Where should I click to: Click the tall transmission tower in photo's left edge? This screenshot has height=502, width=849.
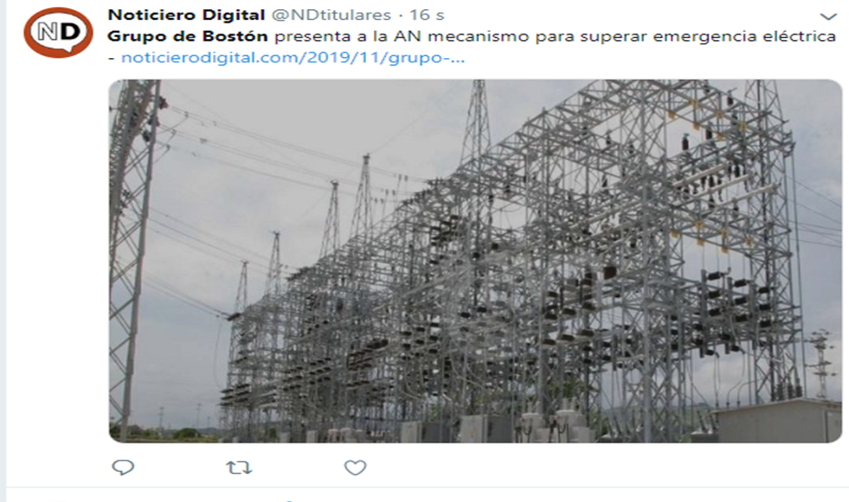(132, 255)
